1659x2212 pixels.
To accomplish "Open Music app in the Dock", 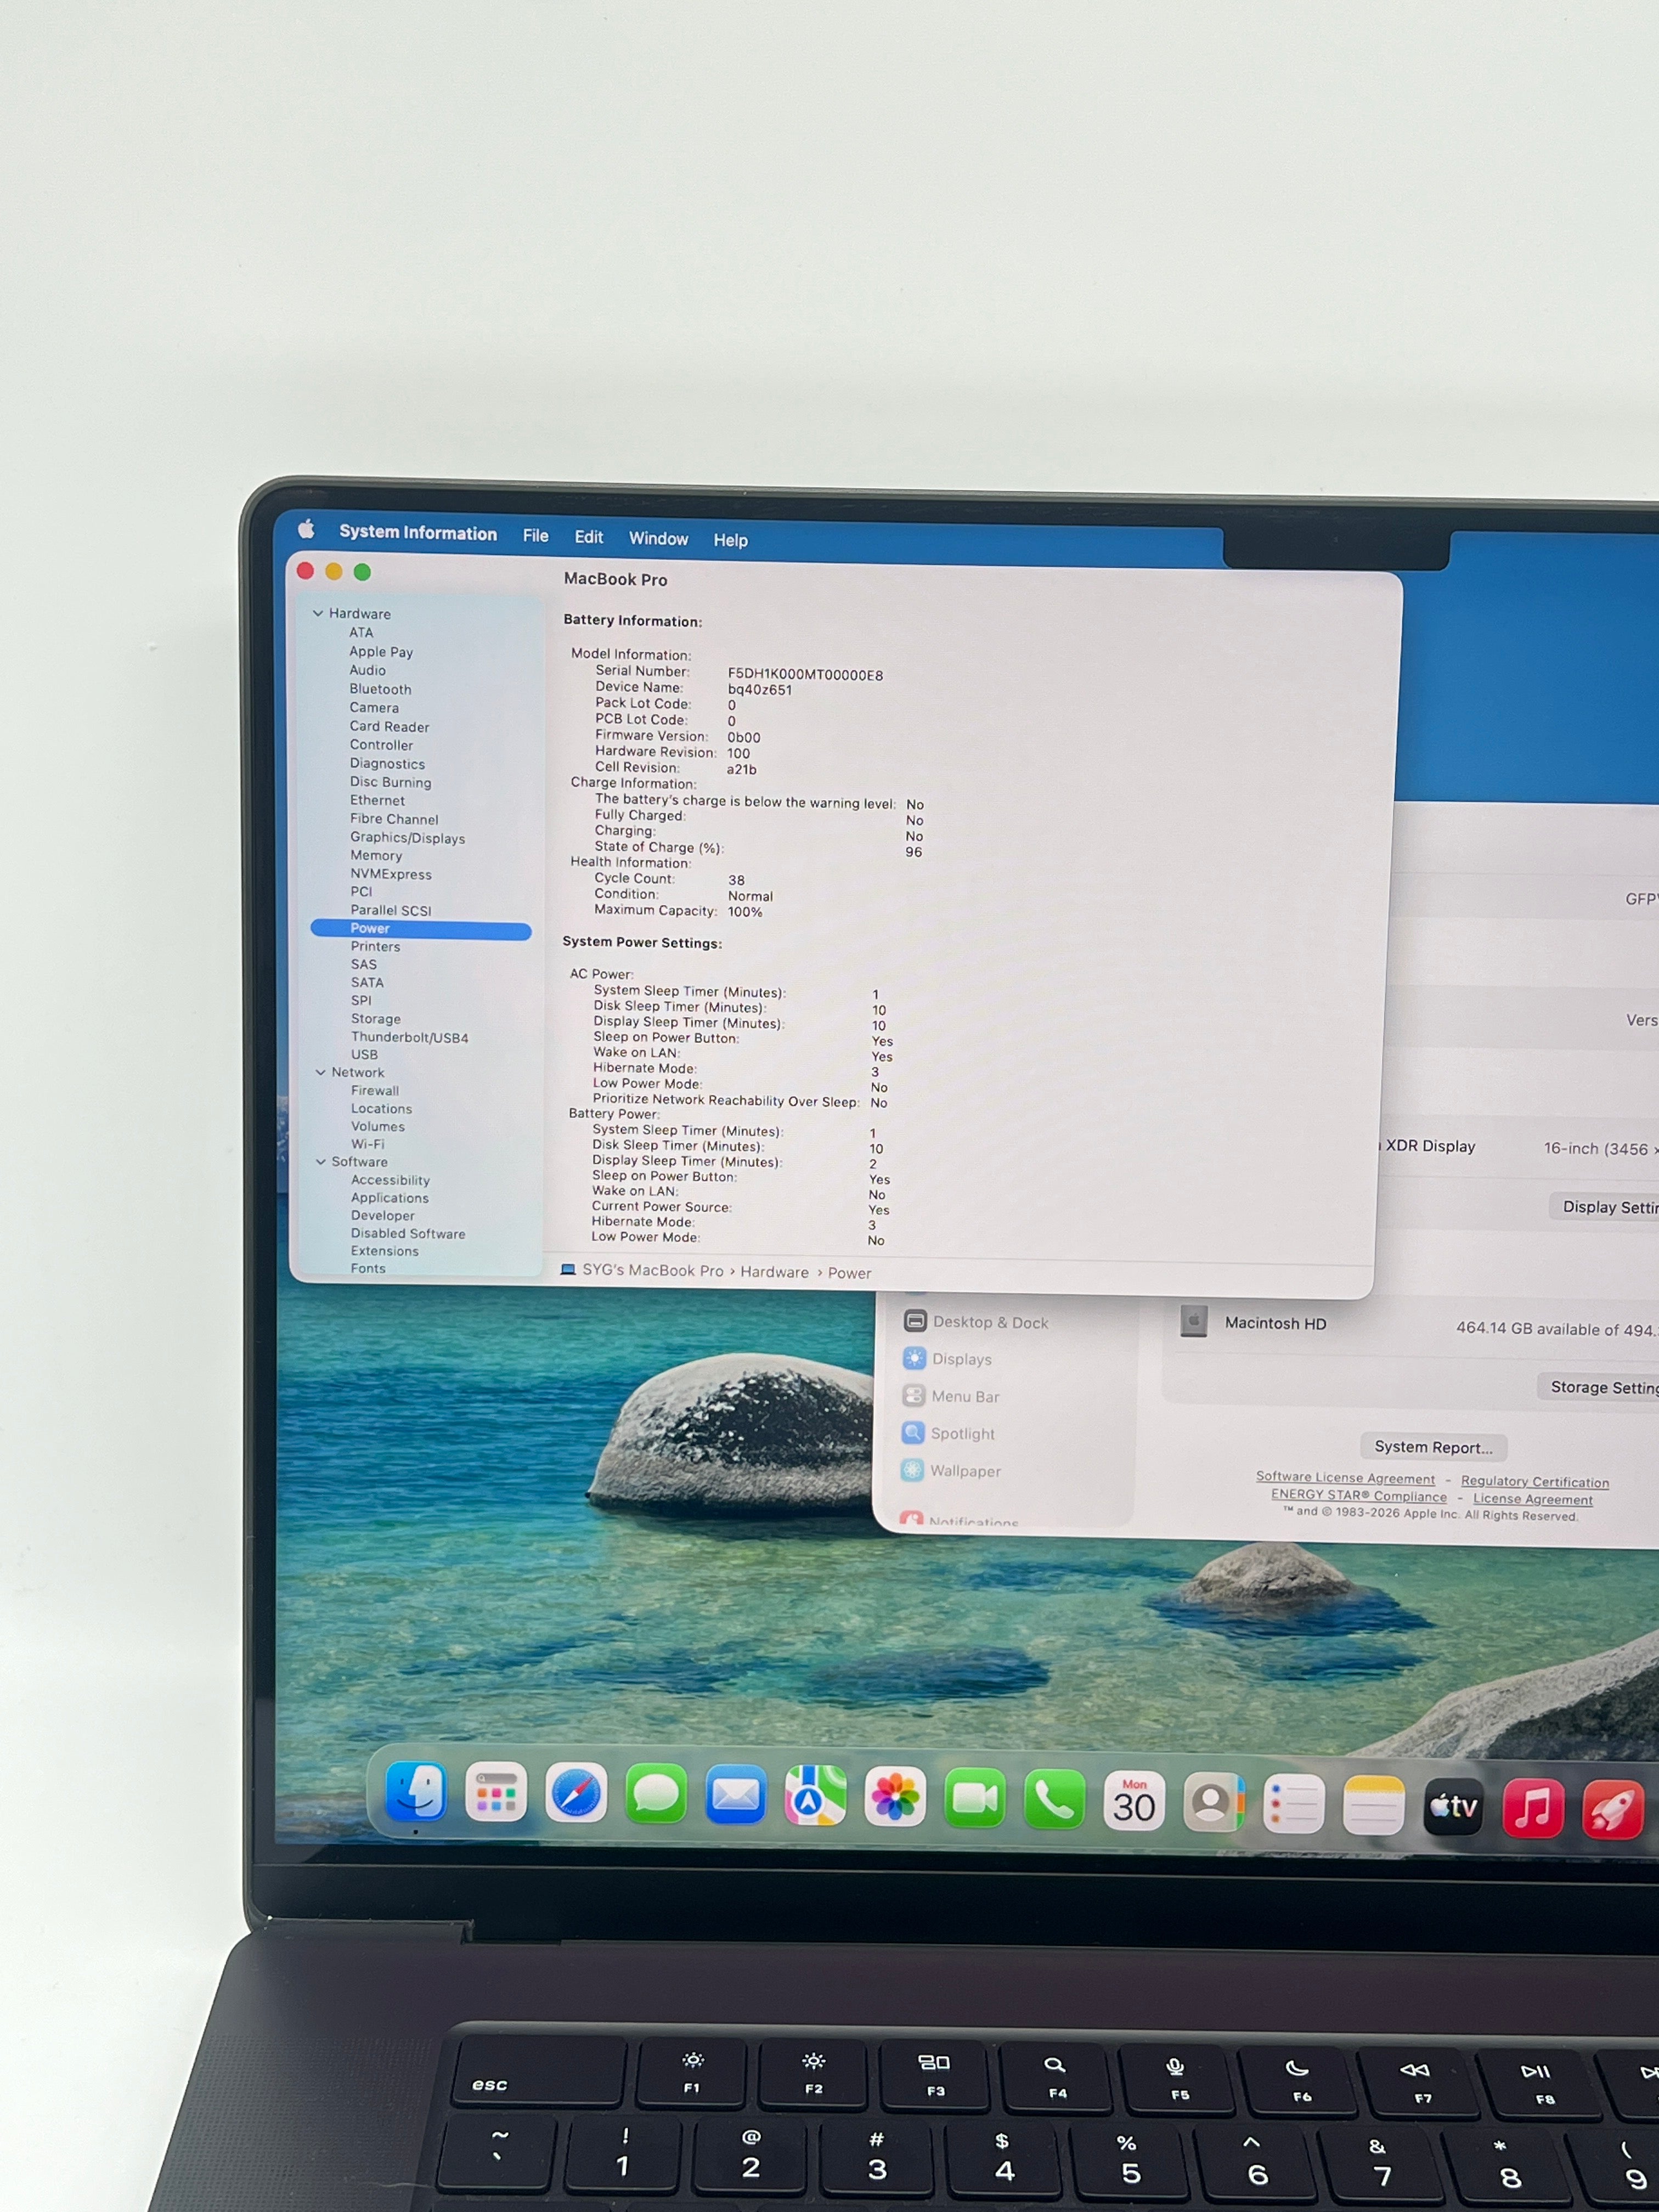I will tap(1533, 1808).
